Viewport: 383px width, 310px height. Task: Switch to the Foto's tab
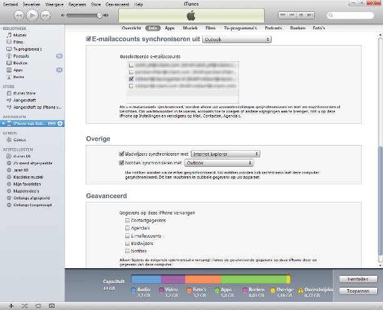point(319,28)
